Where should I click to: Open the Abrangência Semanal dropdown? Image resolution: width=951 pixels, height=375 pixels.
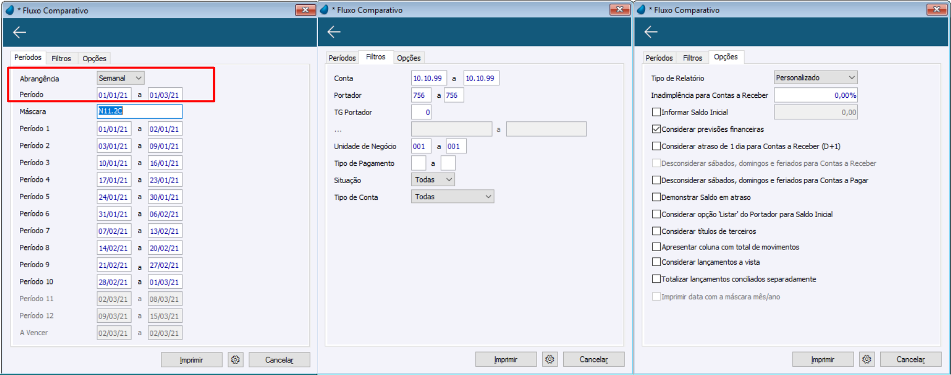pos(121,78)
